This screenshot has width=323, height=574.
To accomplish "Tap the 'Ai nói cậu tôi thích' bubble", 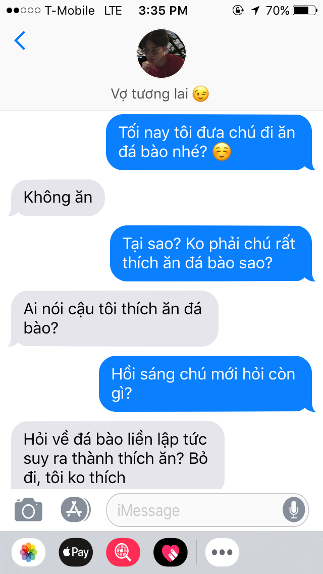I will (x=114, y=318).
